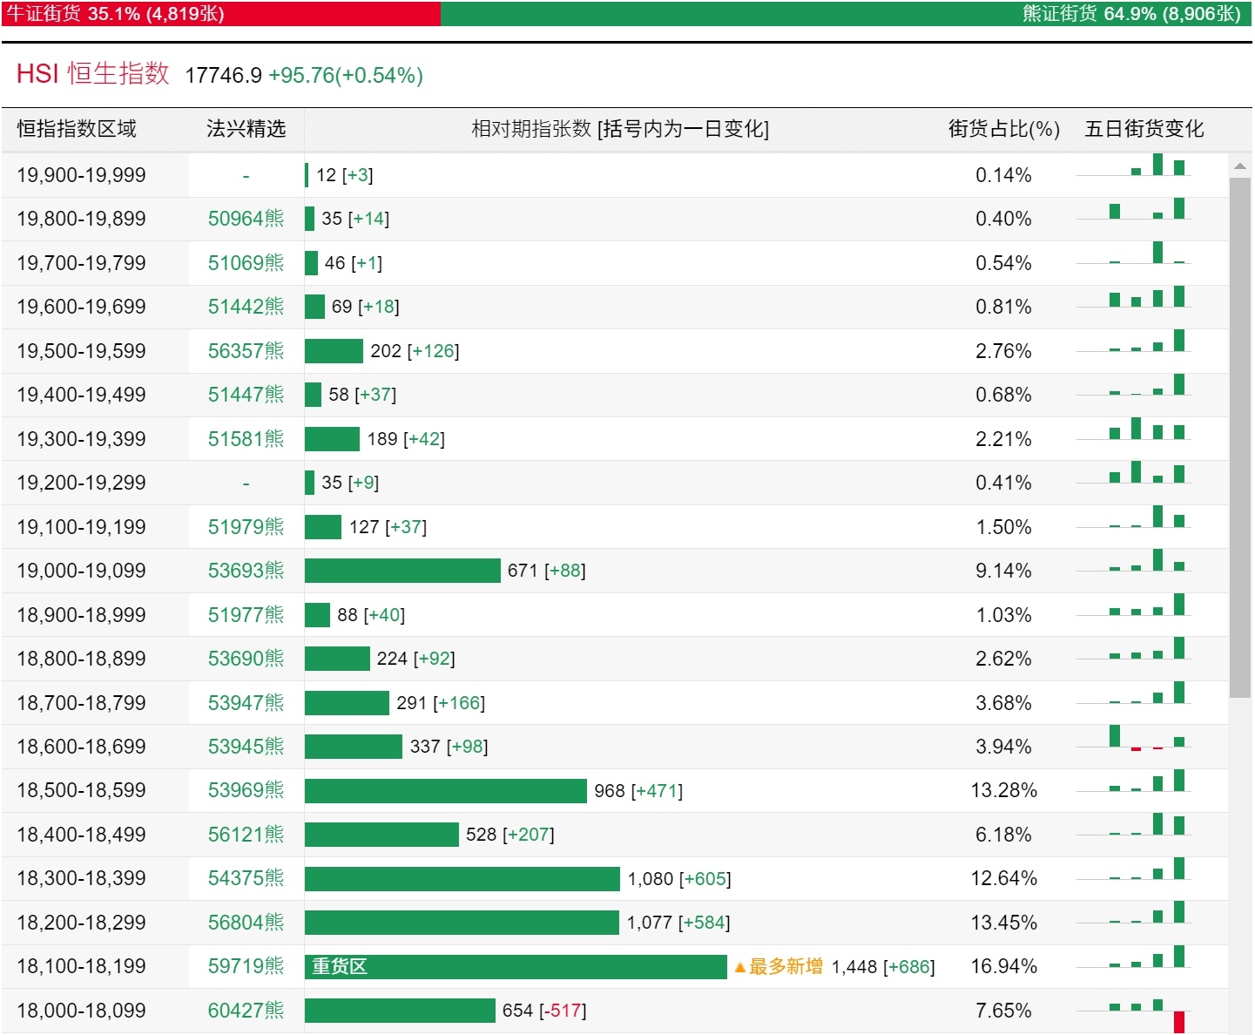Open warrant link 60427熊

246,1011
